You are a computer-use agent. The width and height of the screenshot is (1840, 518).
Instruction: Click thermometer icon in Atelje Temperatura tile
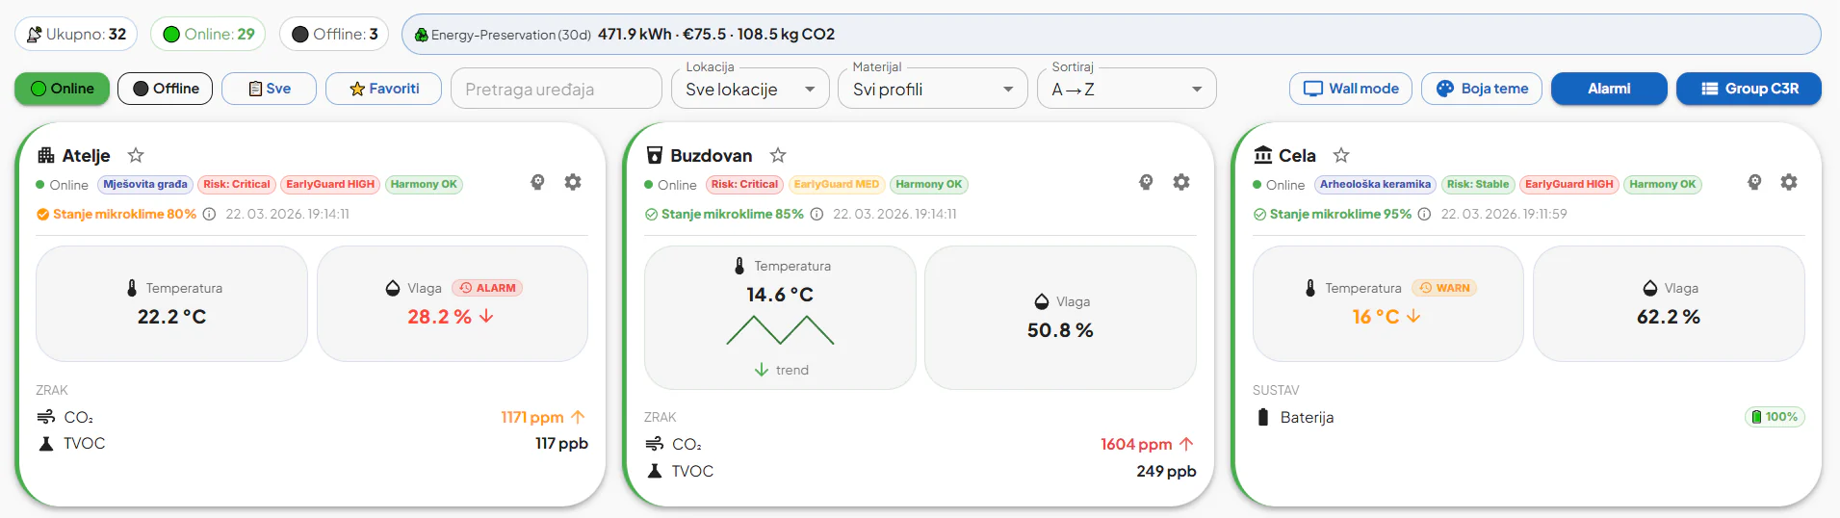(x=132, y=288)
